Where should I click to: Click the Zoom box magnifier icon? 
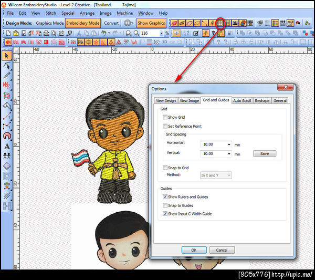[129, 33]
